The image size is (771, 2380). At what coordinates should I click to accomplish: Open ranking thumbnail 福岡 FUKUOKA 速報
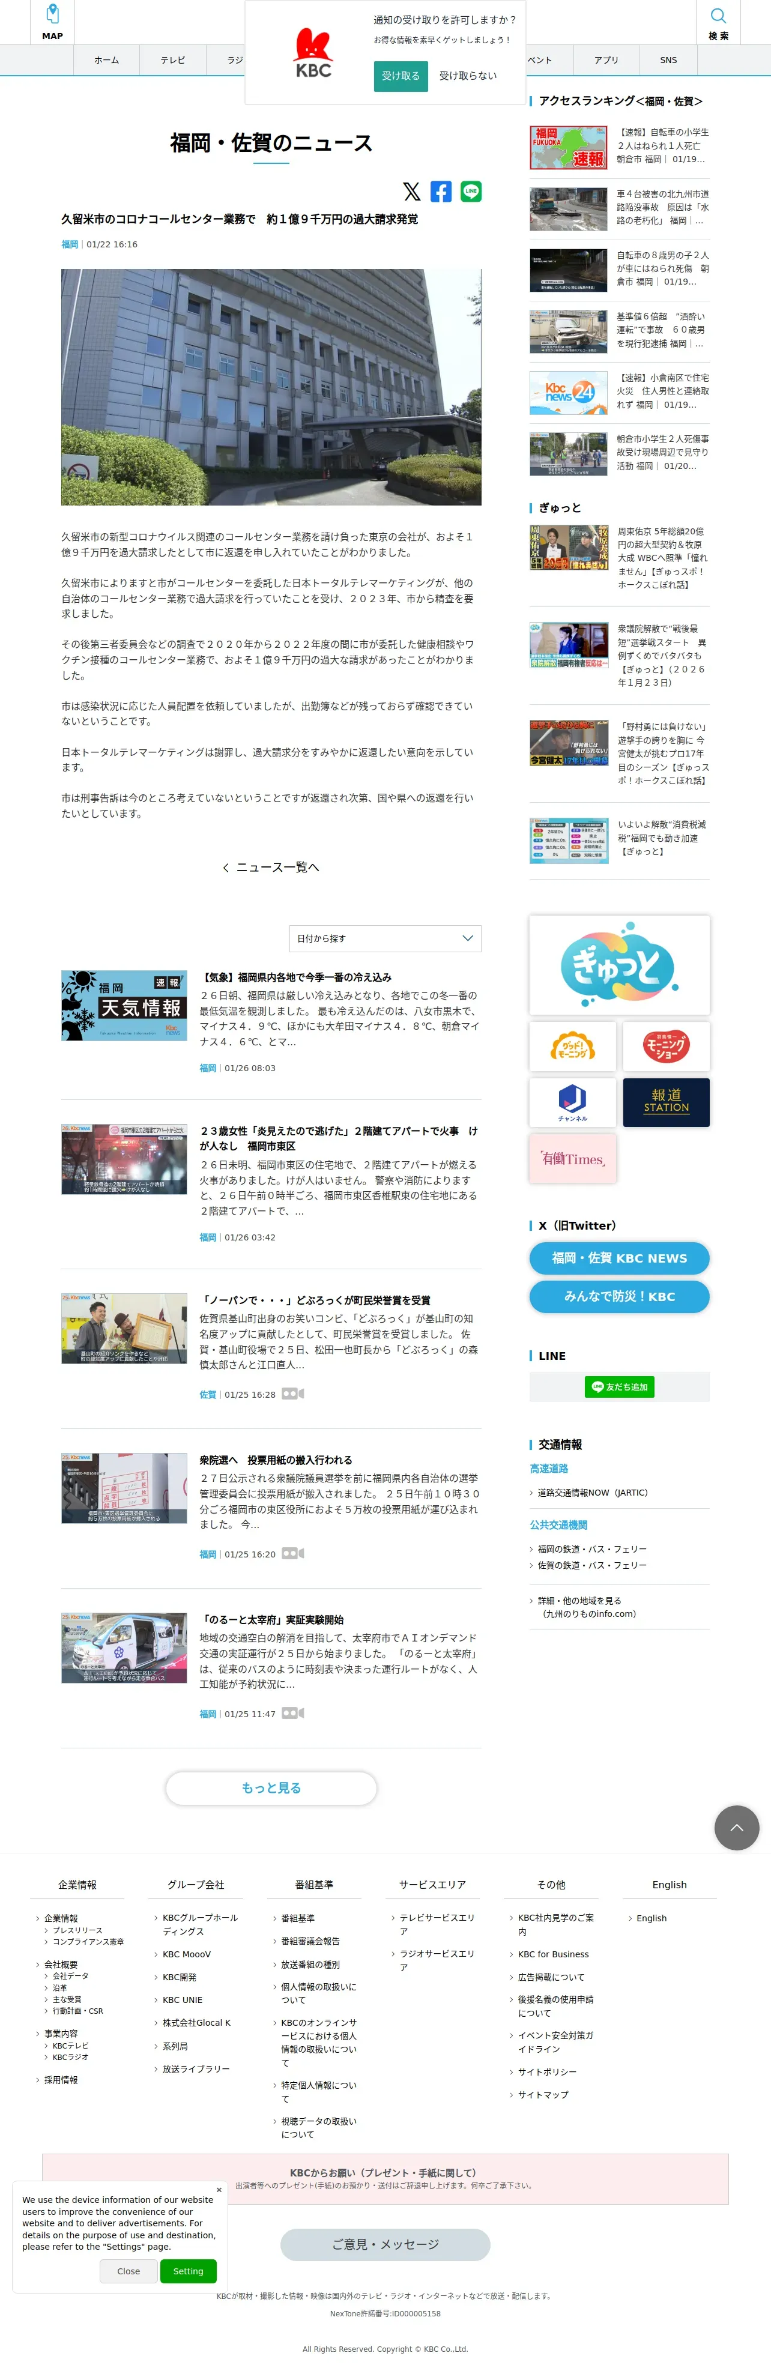569,148
